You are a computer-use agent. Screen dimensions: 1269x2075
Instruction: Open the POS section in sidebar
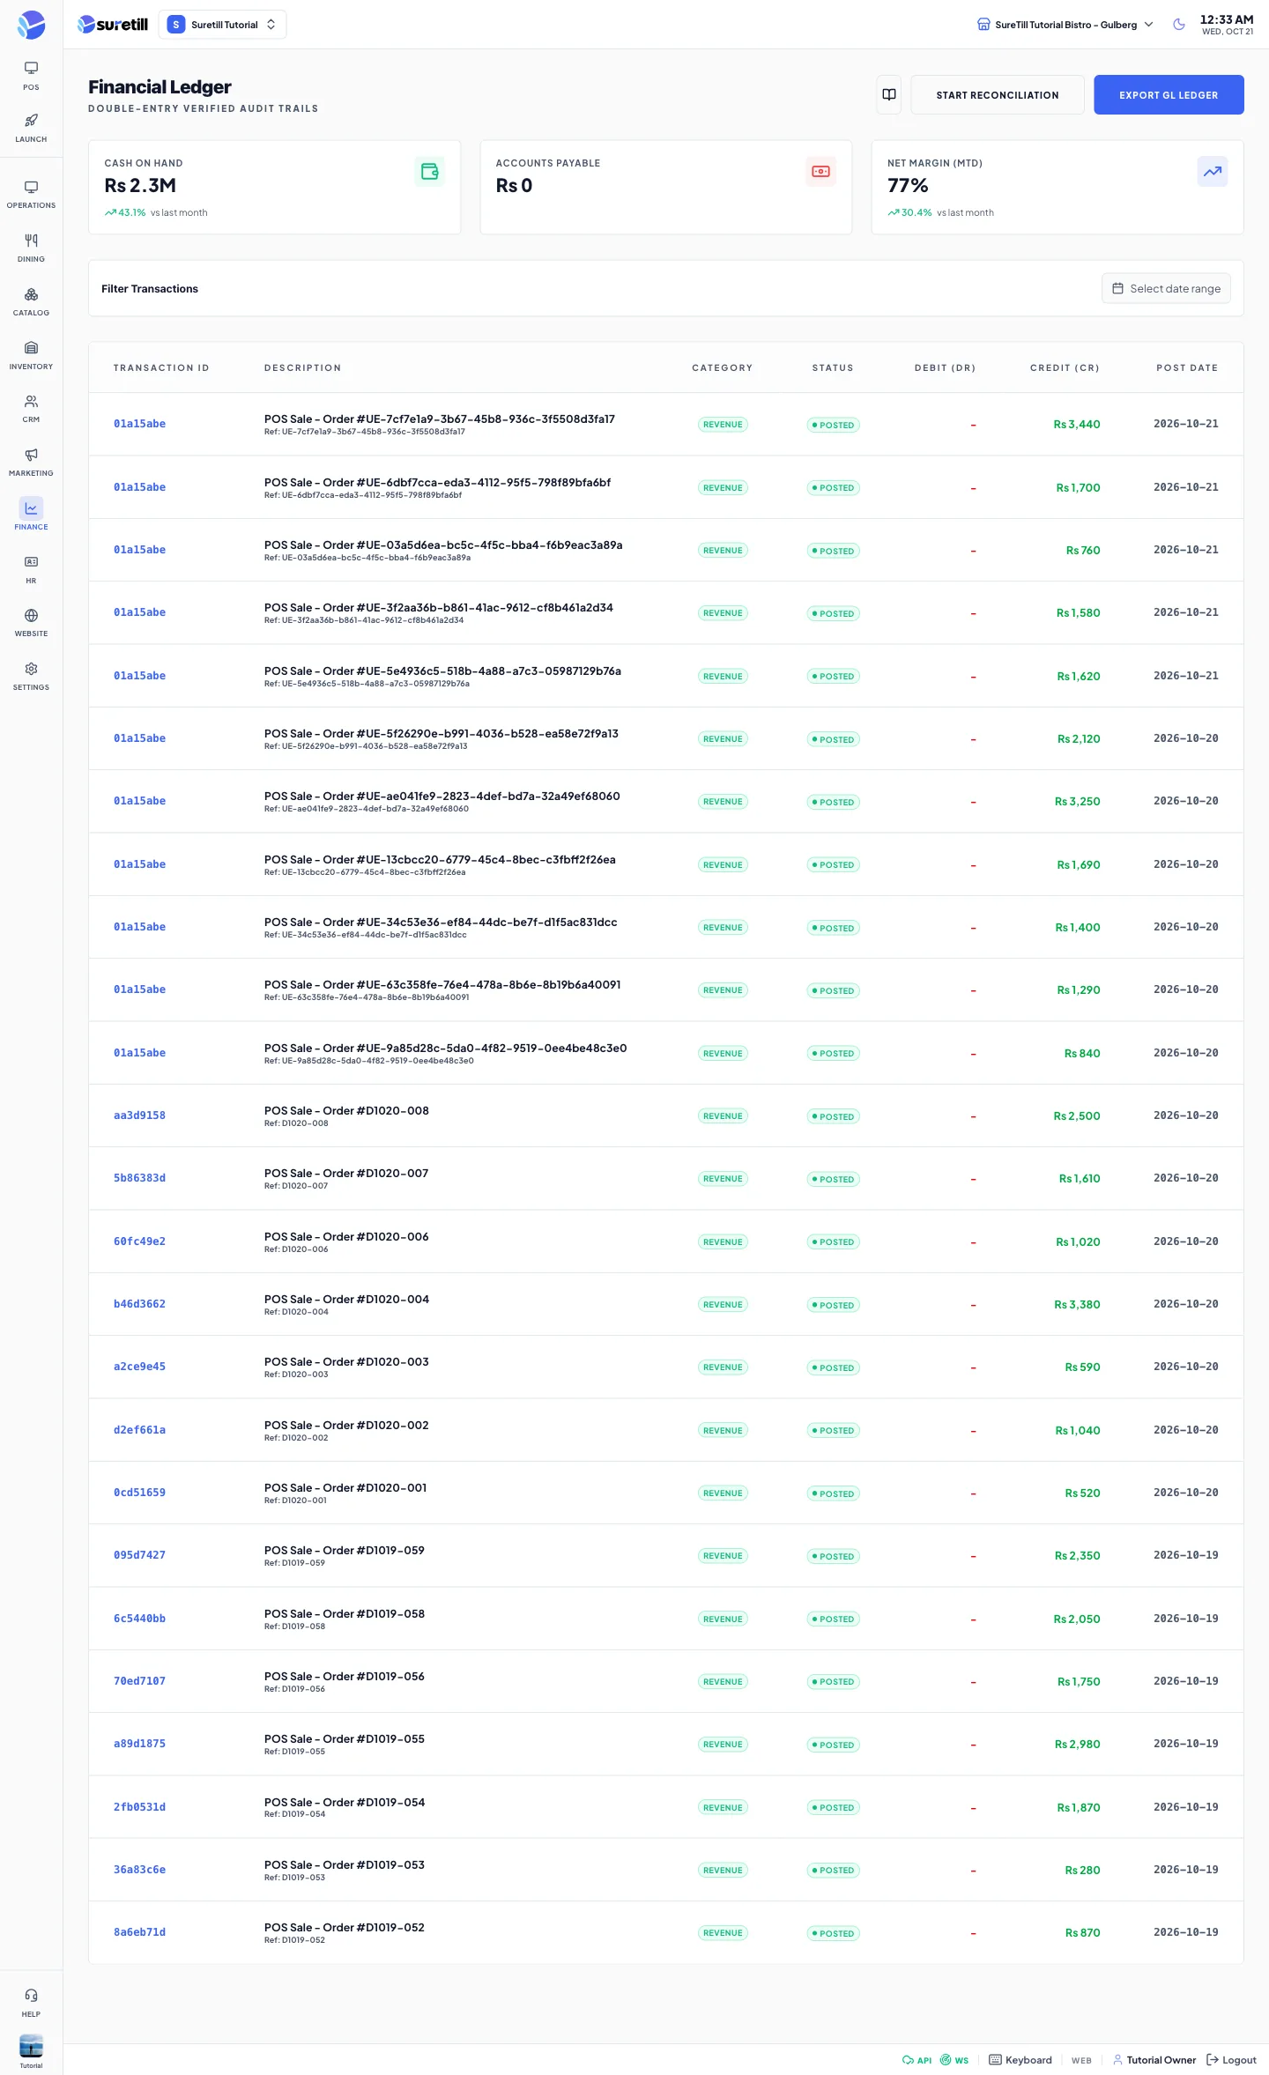[31, 76]
